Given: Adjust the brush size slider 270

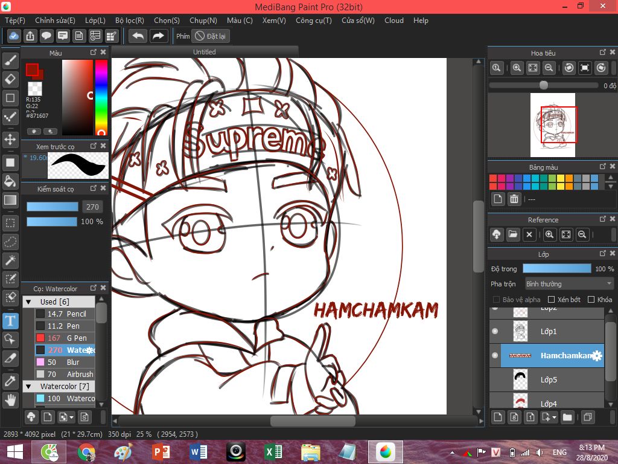Looking at the screenshot, I should coord(53,207).
